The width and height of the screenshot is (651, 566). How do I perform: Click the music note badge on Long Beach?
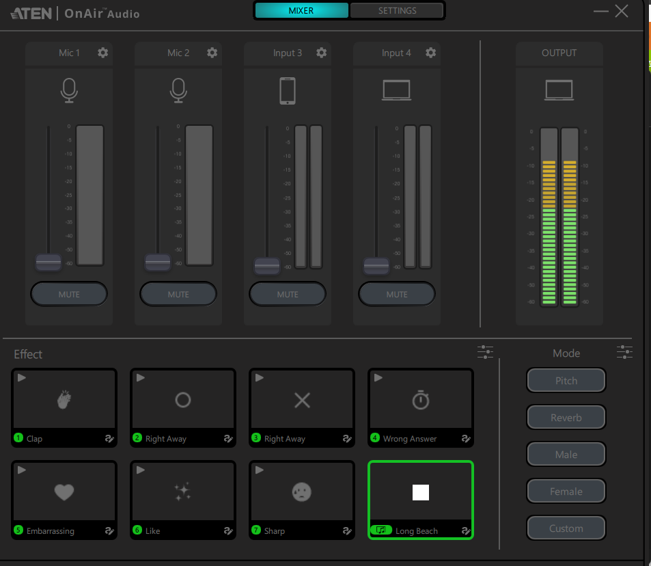click(380, 530)
